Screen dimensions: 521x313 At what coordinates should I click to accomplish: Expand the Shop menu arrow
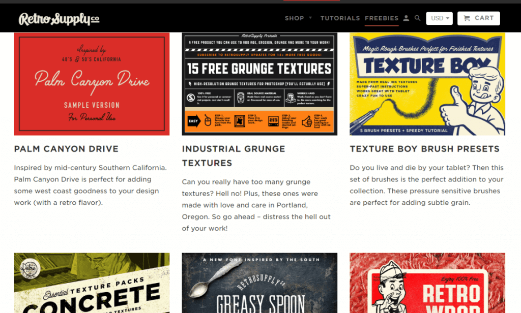click(x=311, y=18)
